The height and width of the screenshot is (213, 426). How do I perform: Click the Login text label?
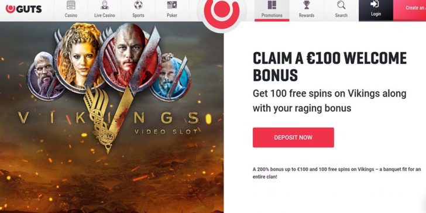[x=376, y=14]
